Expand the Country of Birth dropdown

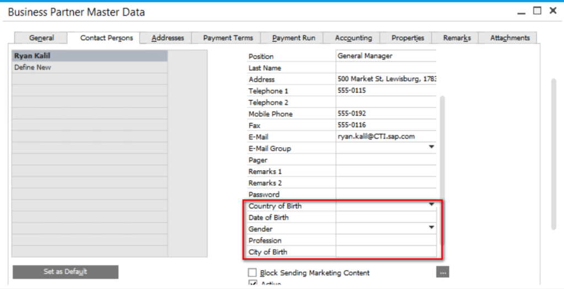431,205
